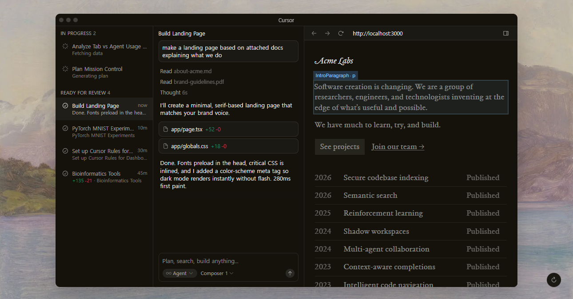
Task: Click the Build Landing Page chat title
Action: (x=182, y=33)
